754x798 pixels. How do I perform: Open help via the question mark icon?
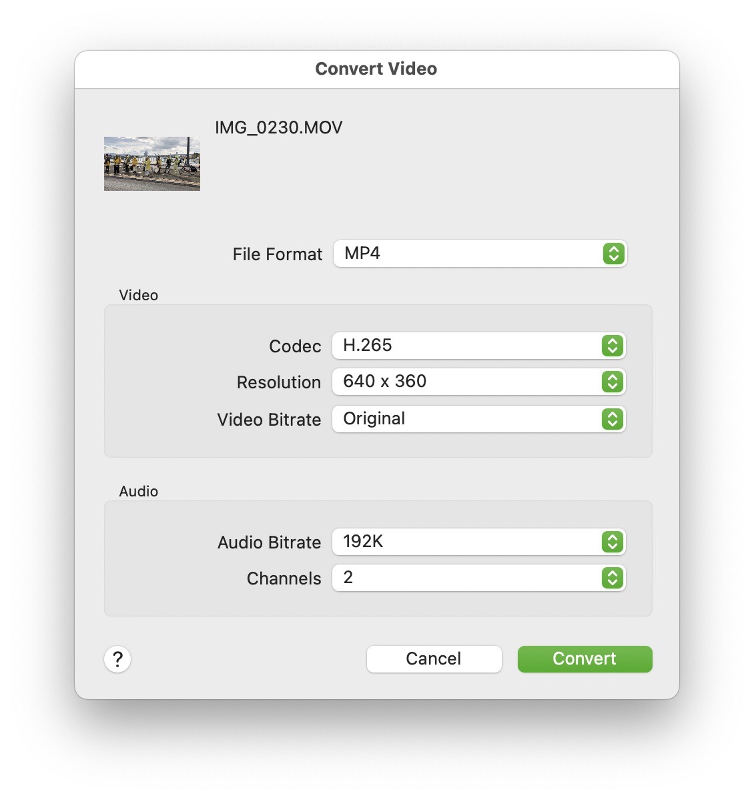coord(117,659)
